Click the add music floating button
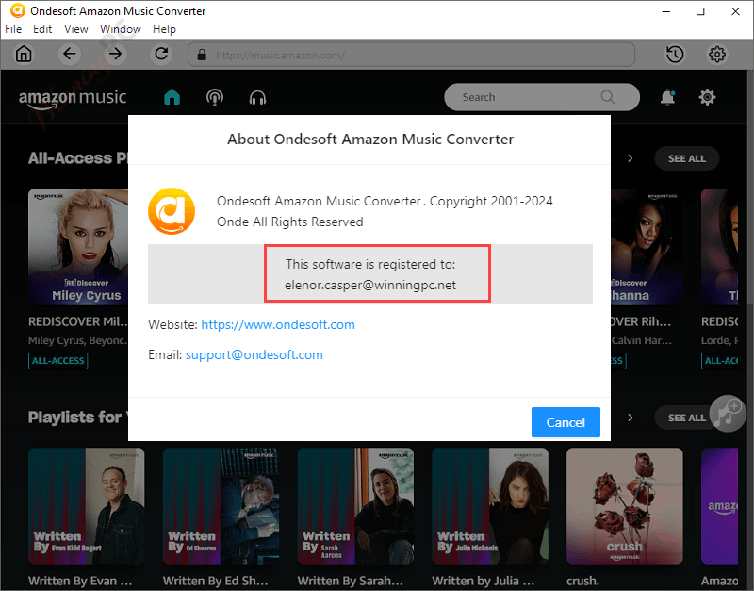This screenshot has height=591, width=754. click(727, 413)
